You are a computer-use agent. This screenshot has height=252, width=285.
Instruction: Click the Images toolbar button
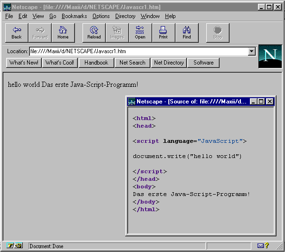pos(117,33)
